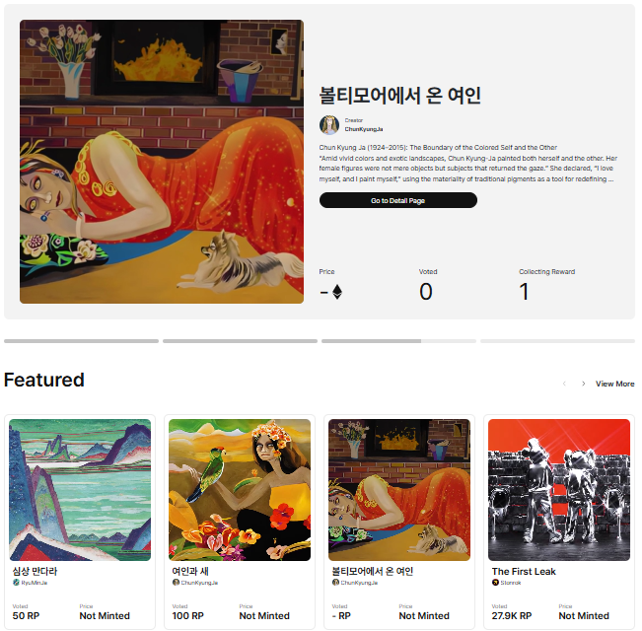Click Stonrok creator avatar icon
Image resolution: width=642 pixels, height=631 pixels.
[x=495, y=583]
